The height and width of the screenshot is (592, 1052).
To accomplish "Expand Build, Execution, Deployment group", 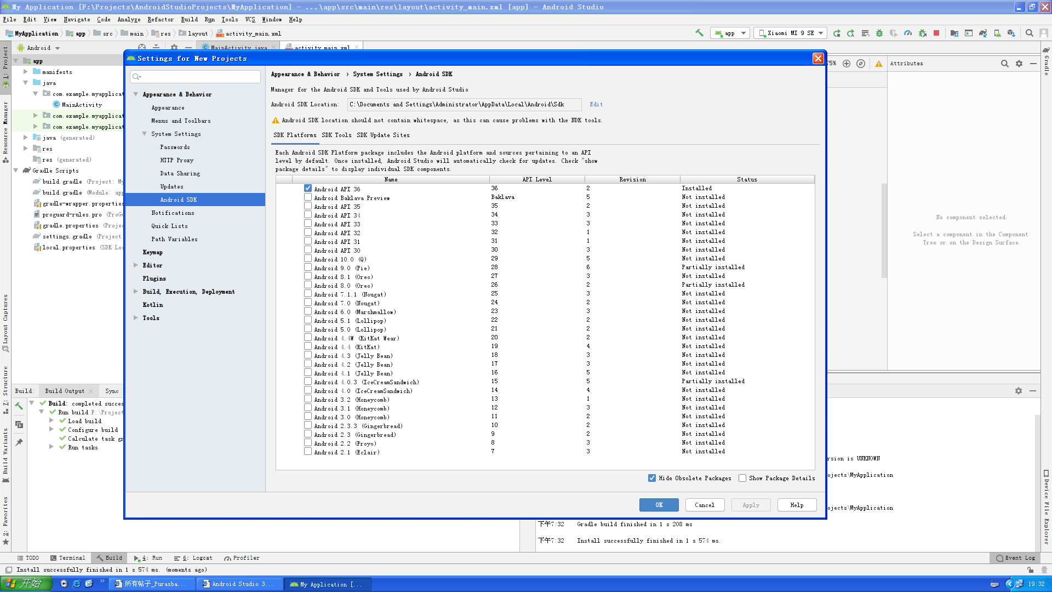I will click(136, 292).
